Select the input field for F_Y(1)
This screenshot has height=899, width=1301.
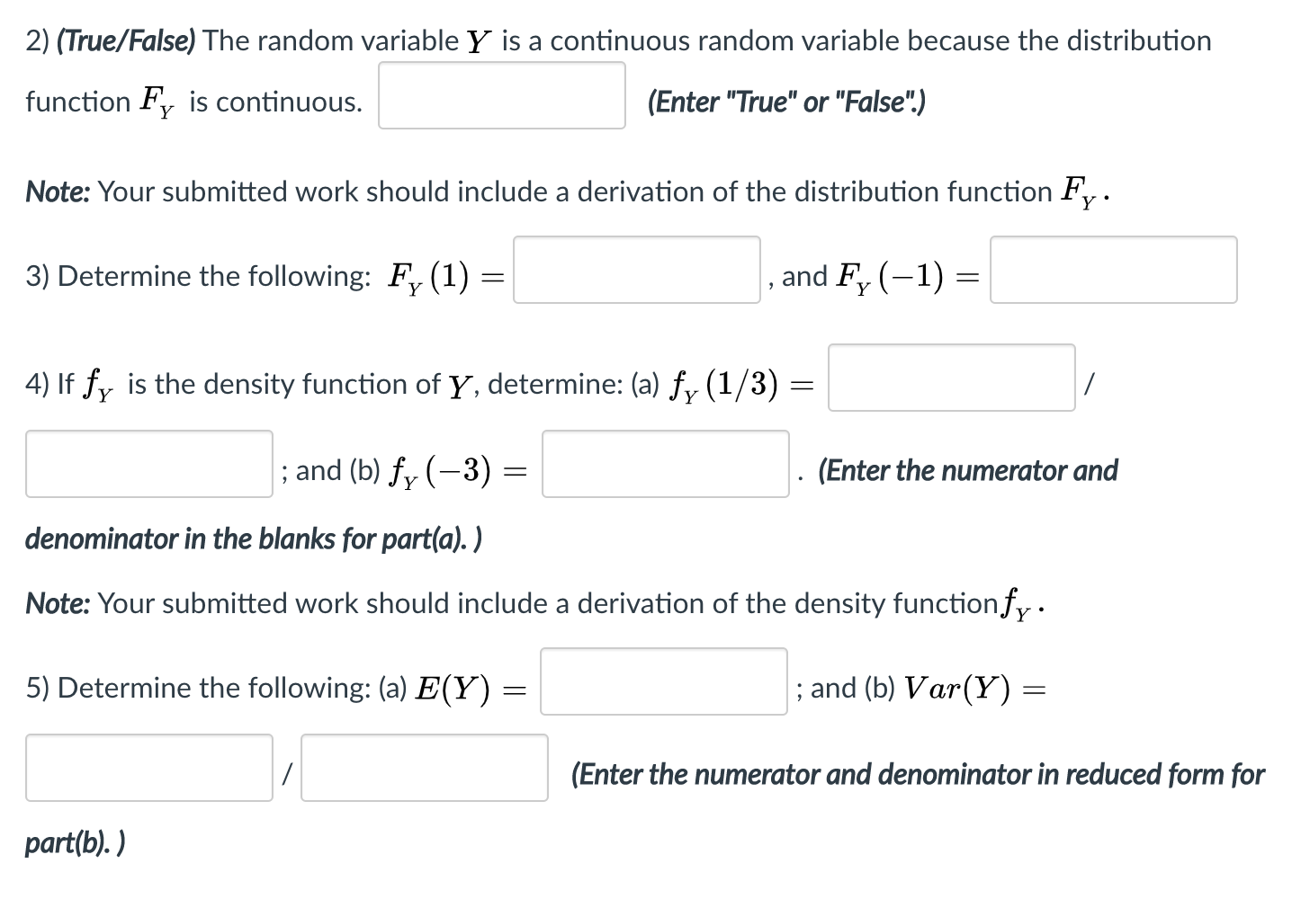coord(636,271)
